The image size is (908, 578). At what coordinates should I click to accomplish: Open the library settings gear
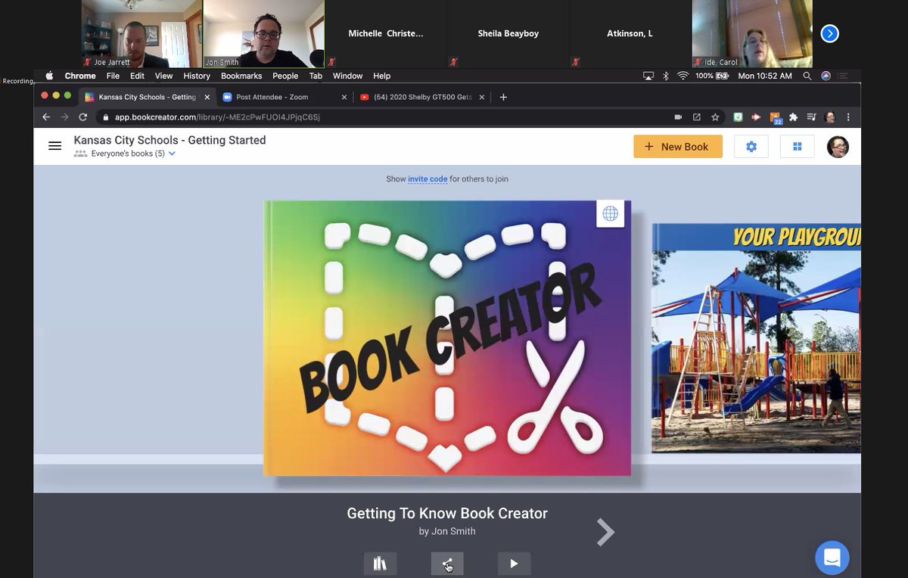[751, 147]
